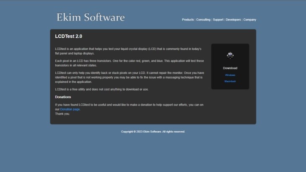Download the Macintosh version of LCDTest

230,81
